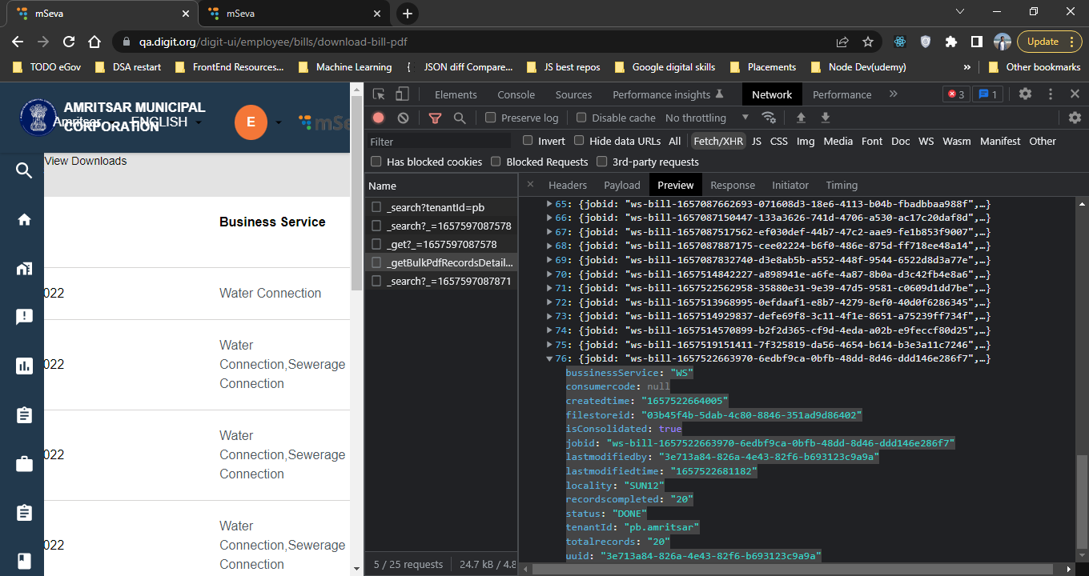The height and width of the screenshot is (576, 1089).
Task: Tick the Has blocked cookies checkbox
Action: (376, 162)
